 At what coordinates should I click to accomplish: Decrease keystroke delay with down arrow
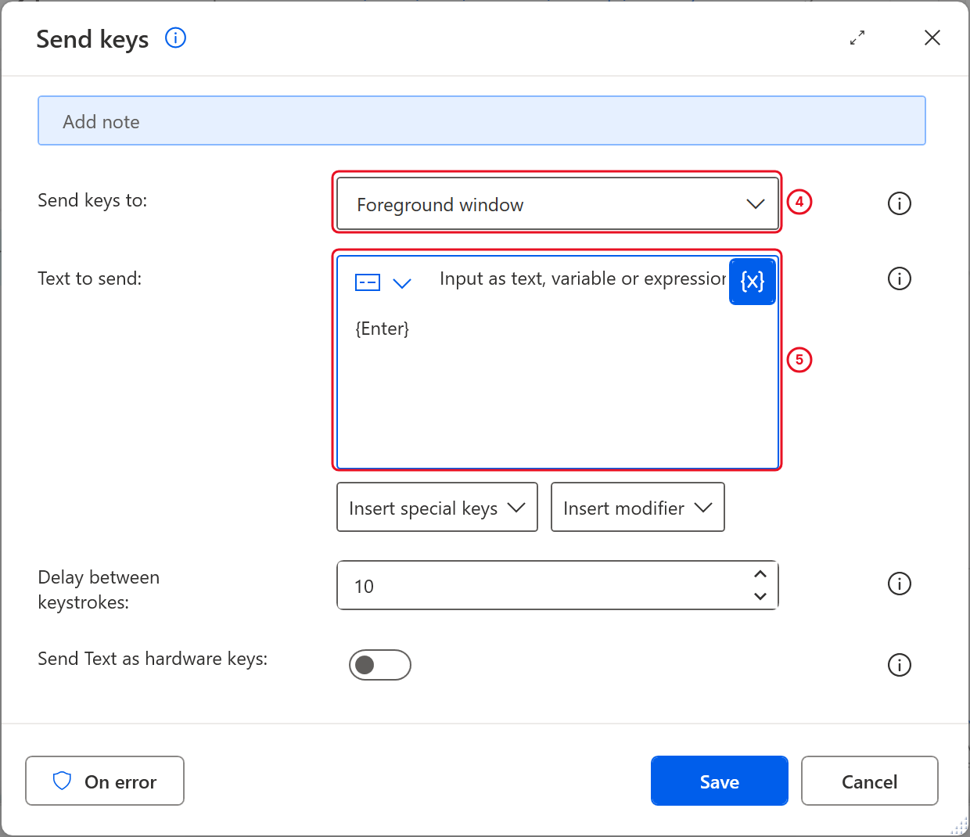point(760,597)
